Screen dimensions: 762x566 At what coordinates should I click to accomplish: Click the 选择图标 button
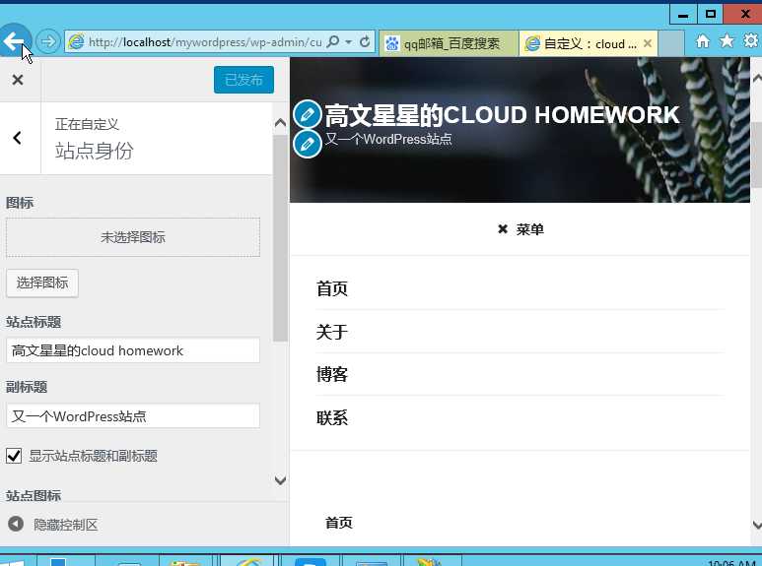[42, 283]
